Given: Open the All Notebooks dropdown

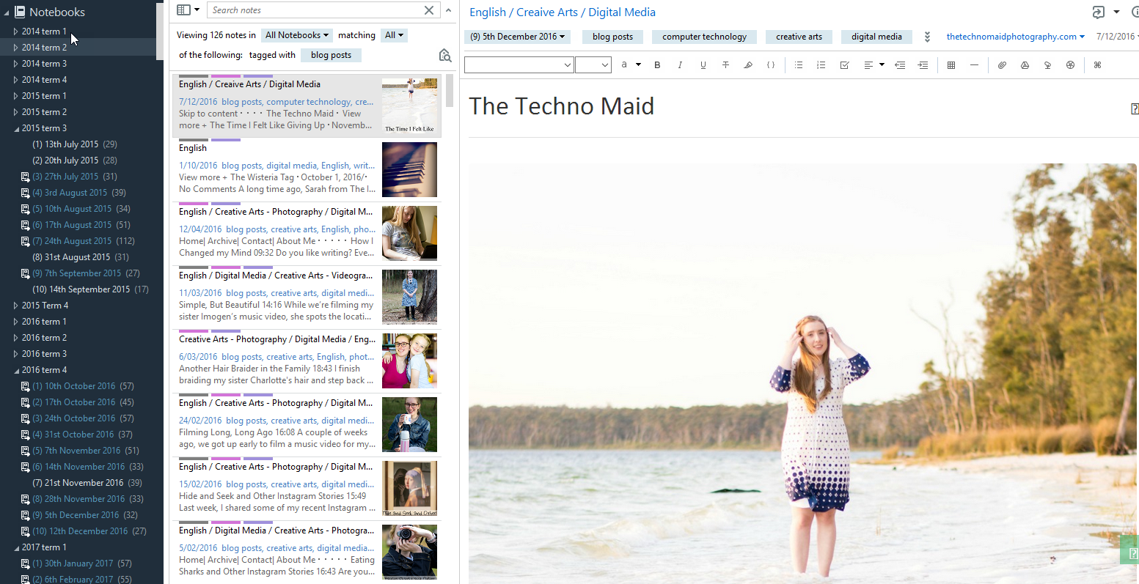Looking at the screenshot, I should click(x=297, y=35).
